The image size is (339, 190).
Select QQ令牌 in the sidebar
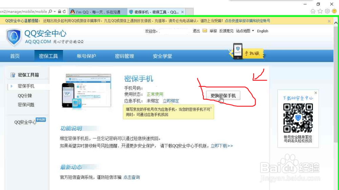tap(25, 96)
